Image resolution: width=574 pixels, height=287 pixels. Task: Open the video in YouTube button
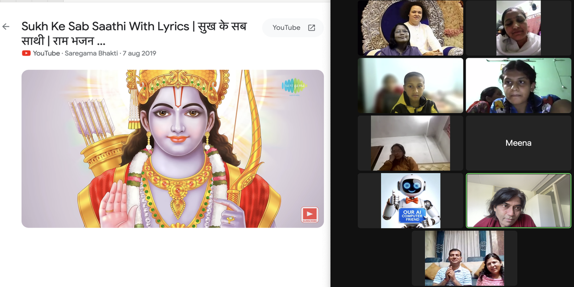293,28
